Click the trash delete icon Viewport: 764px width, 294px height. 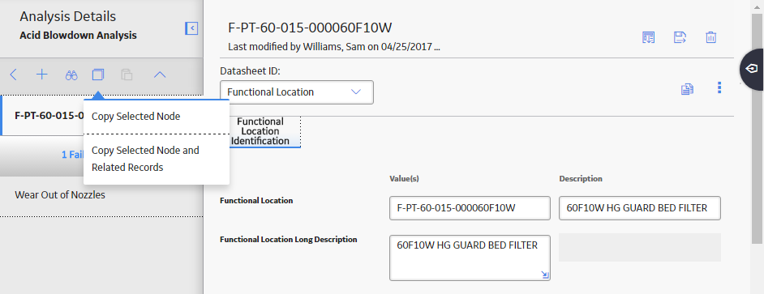coord(711,37)
